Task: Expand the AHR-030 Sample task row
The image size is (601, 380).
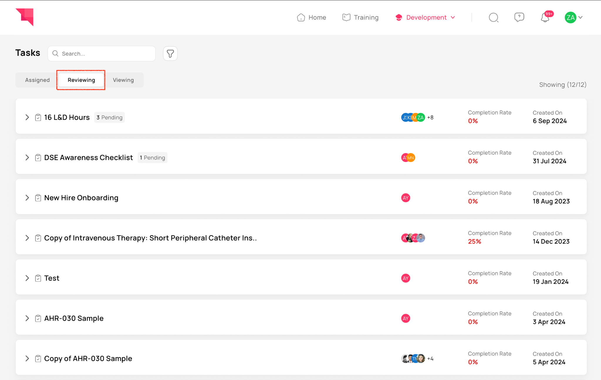Action: [x=27, y=318]
